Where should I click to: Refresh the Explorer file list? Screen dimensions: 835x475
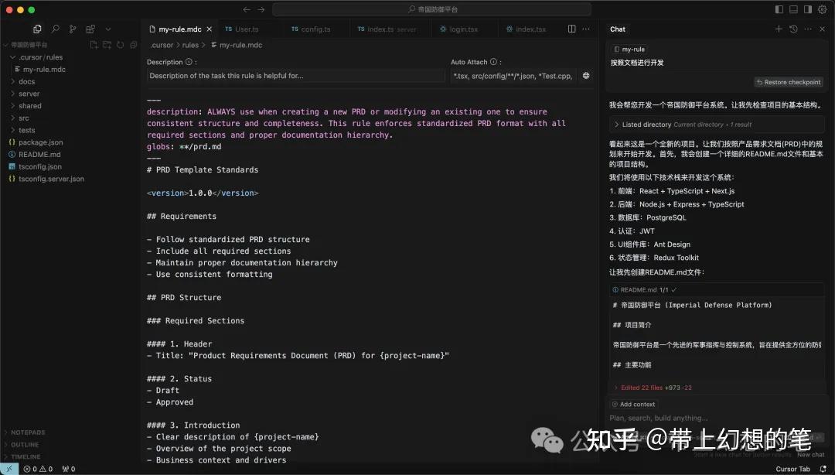pyautogui.click(x=120, y=45)
